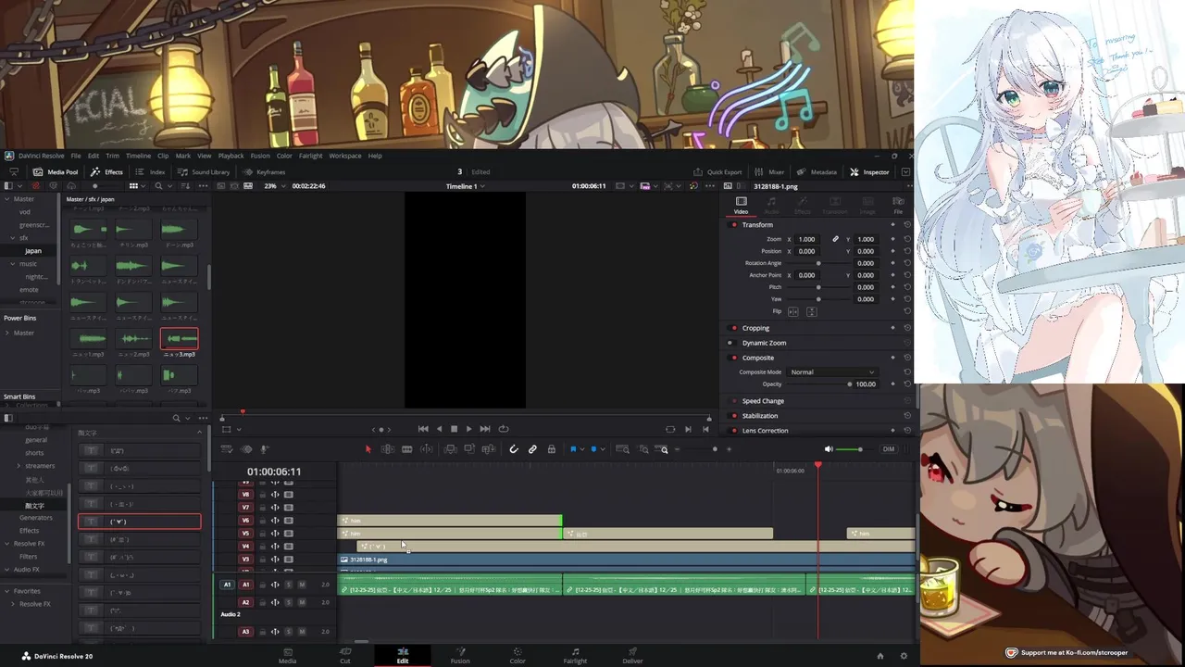Screen dimensions: 1185x667
Task: Toggle the Inspector panel
Action: [x=869, y=172]
